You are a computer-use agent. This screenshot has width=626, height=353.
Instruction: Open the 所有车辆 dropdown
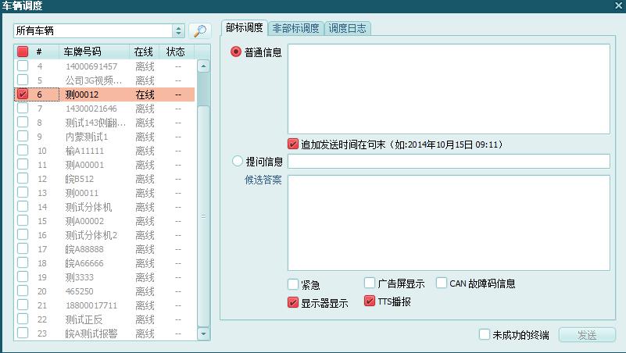point(178,31)
